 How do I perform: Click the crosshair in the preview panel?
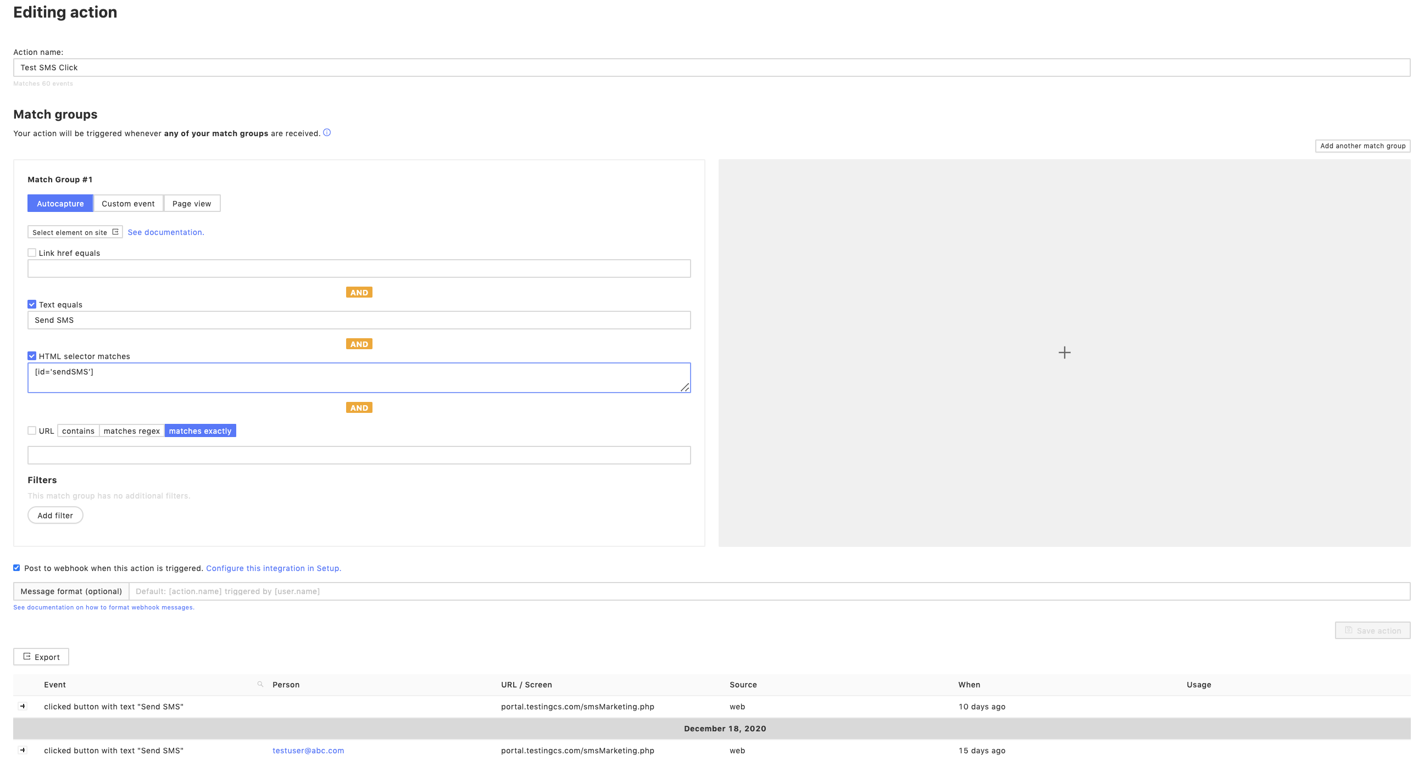click(1064, 352)
